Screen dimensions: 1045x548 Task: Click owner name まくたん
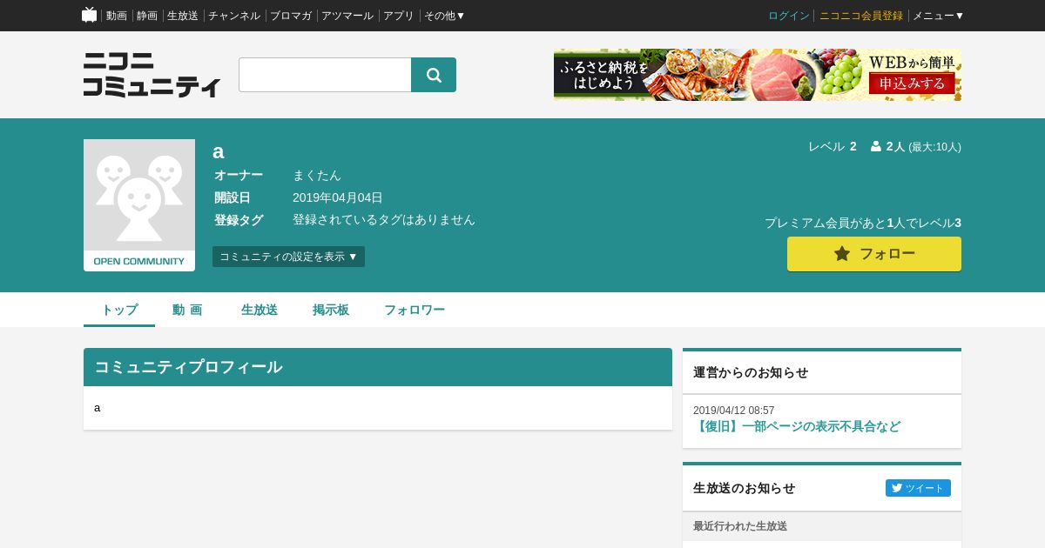[317, 175]
